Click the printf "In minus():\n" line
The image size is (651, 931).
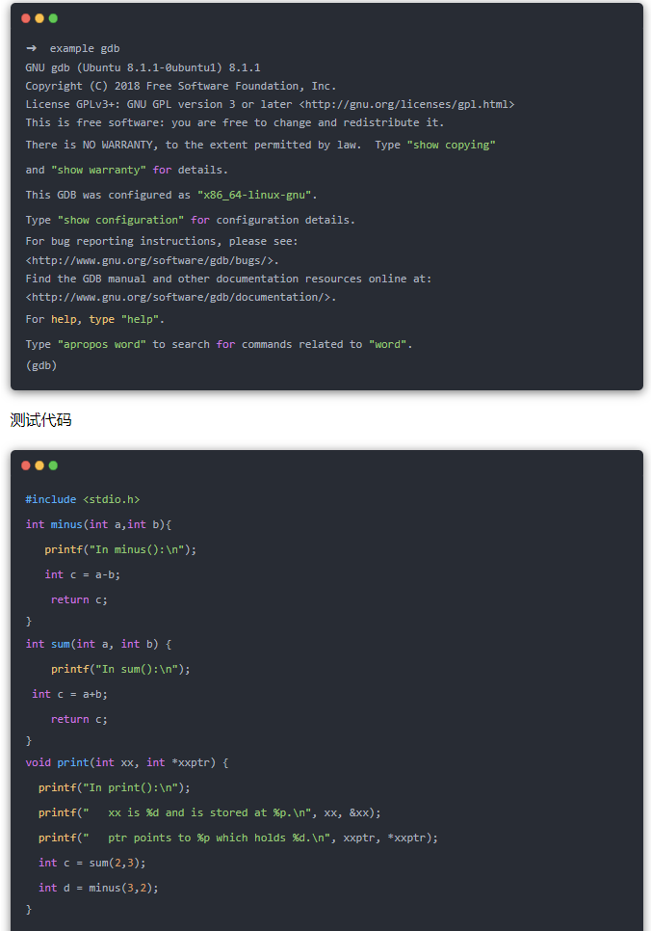[120, 549]
